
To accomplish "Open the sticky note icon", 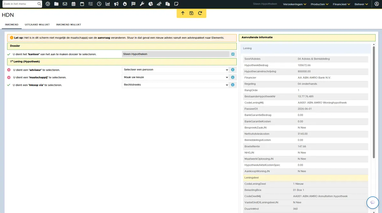I will click(176, 4).
